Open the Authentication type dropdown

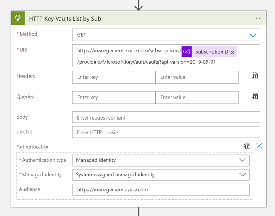click(161, 160)
